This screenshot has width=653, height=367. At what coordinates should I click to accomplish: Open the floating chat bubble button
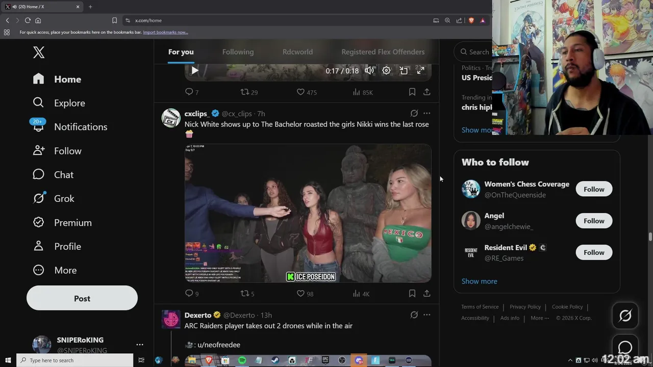[x=625, y=348]
